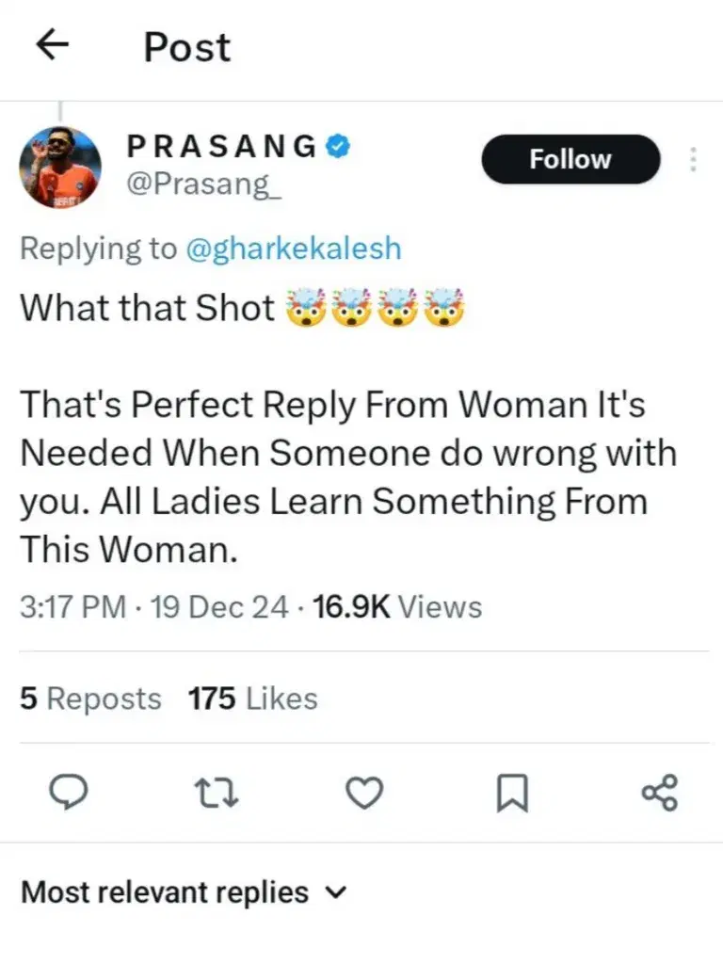
Task: Open the @Prasang_ handle
Action: 202,185
